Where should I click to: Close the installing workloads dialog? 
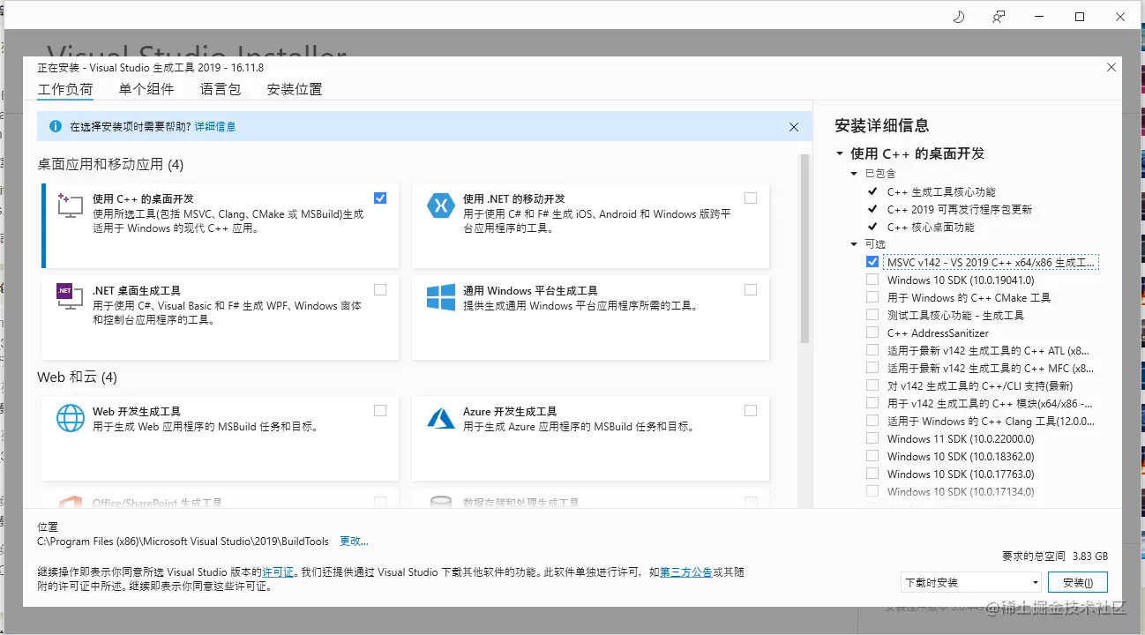(x=1111, y=67)
